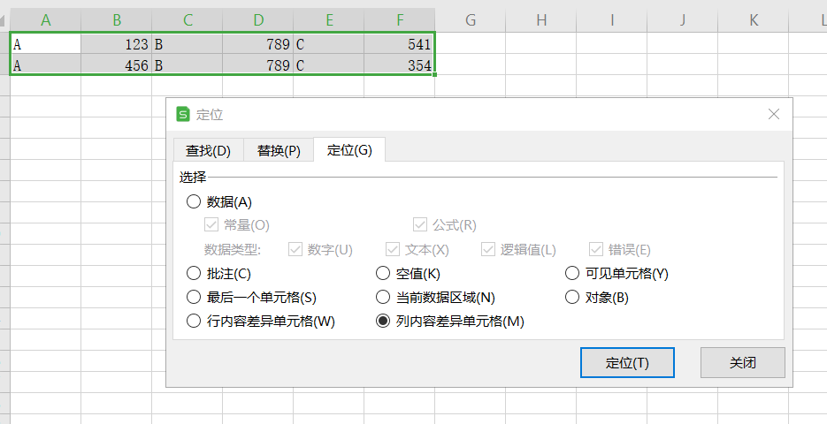This screenshot has width=827, height=424.
Task: Toggle the 错误(E) checkbox
Action: tap(596, 249)
